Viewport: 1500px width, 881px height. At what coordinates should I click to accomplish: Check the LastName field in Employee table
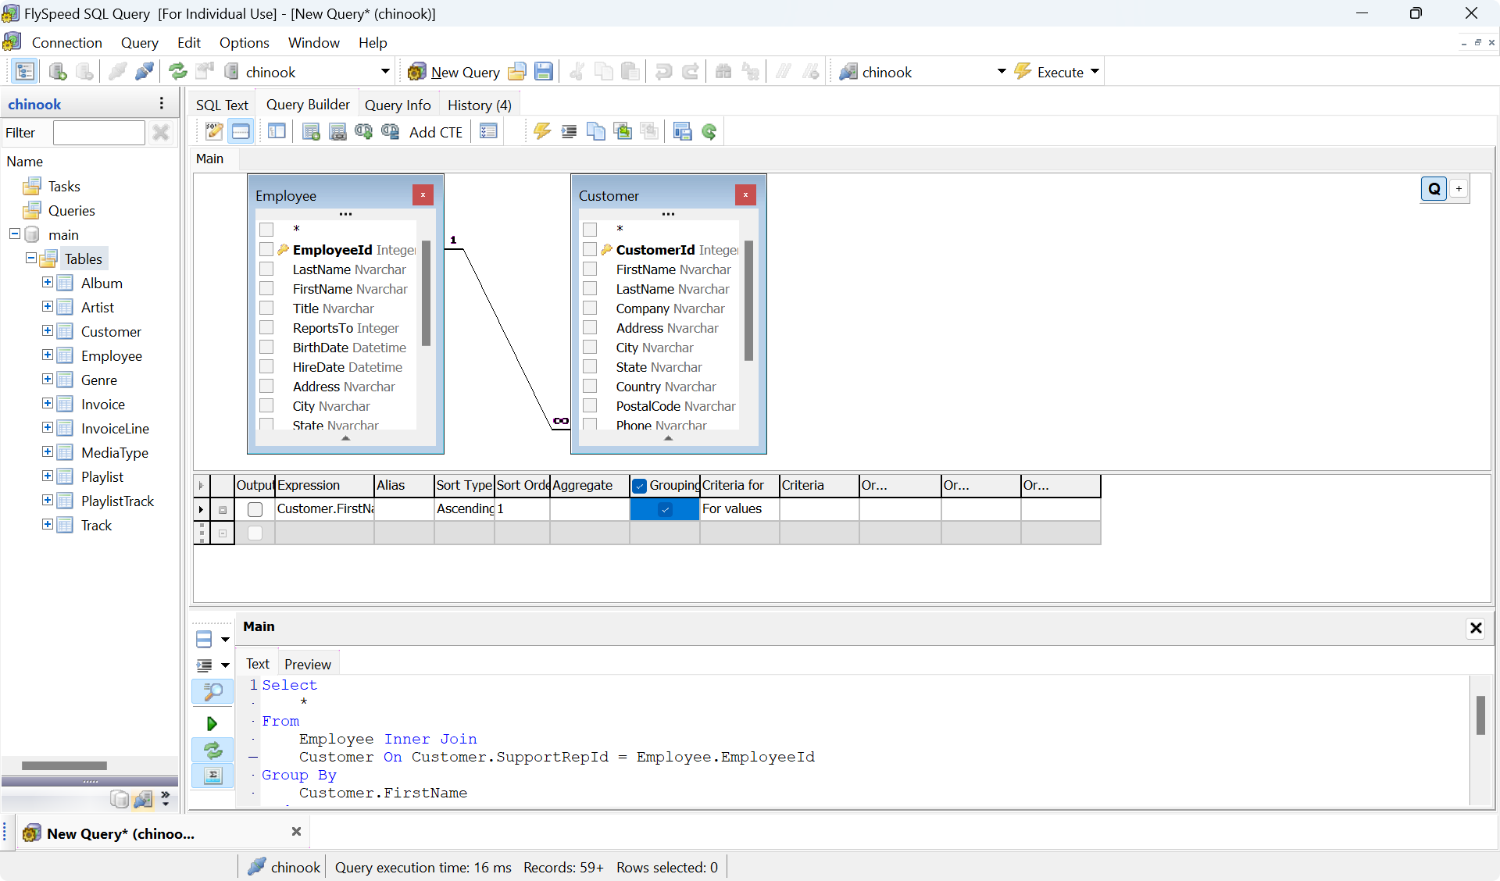[266, 269]
